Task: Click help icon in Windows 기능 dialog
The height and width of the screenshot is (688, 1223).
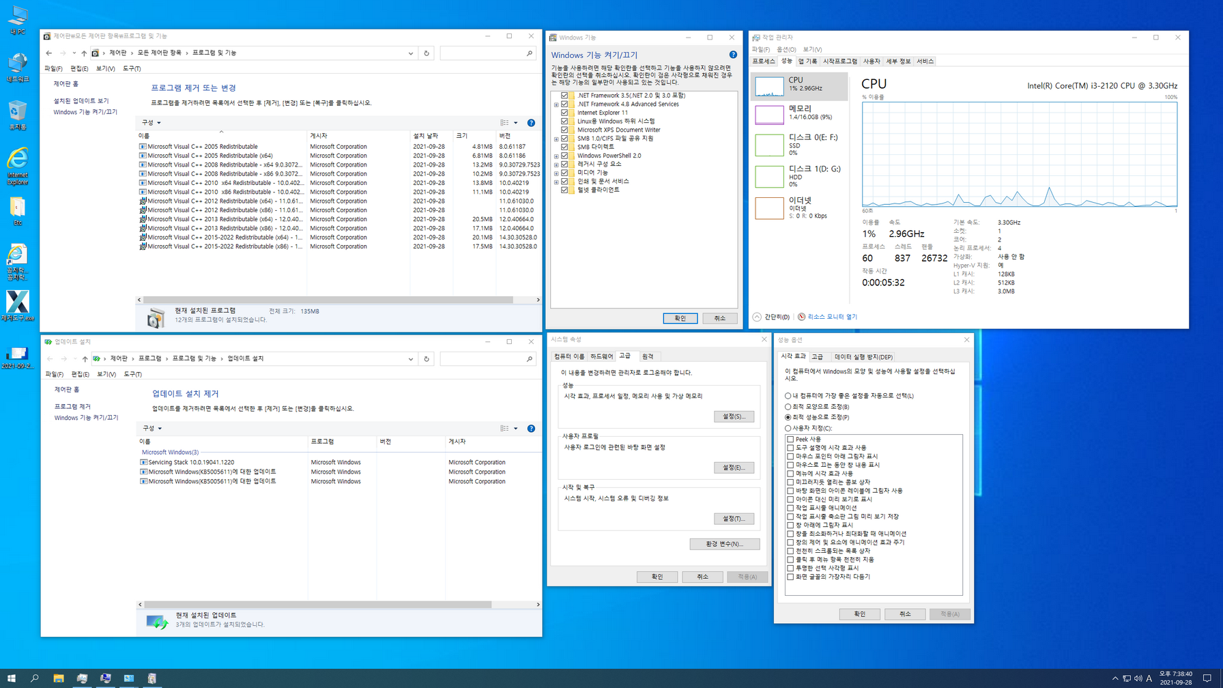Action: coord(733,55)
